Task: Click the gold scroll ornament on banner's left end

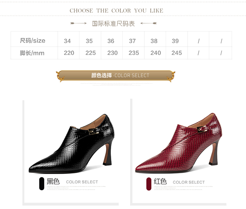Action: tap(60, 76)
